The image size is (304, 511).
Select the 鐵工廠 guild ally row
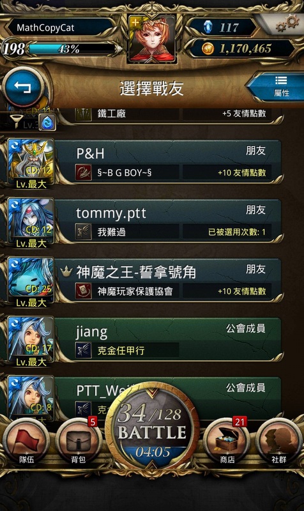[167, 115]
